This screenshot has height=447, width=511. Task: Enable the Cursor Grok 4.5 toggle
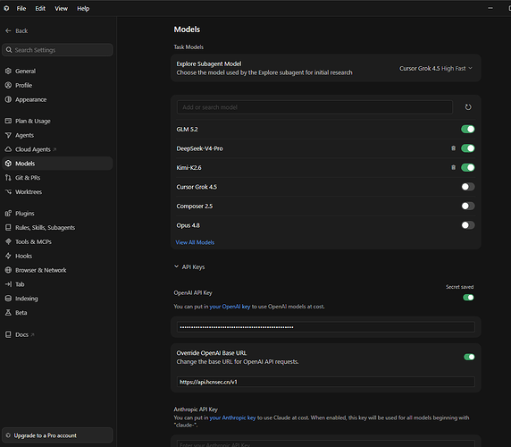coord(467,187)
